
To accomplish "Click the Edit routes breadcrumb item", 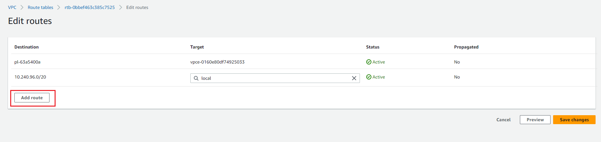I will pyautogui.click(x=137, y=7).
